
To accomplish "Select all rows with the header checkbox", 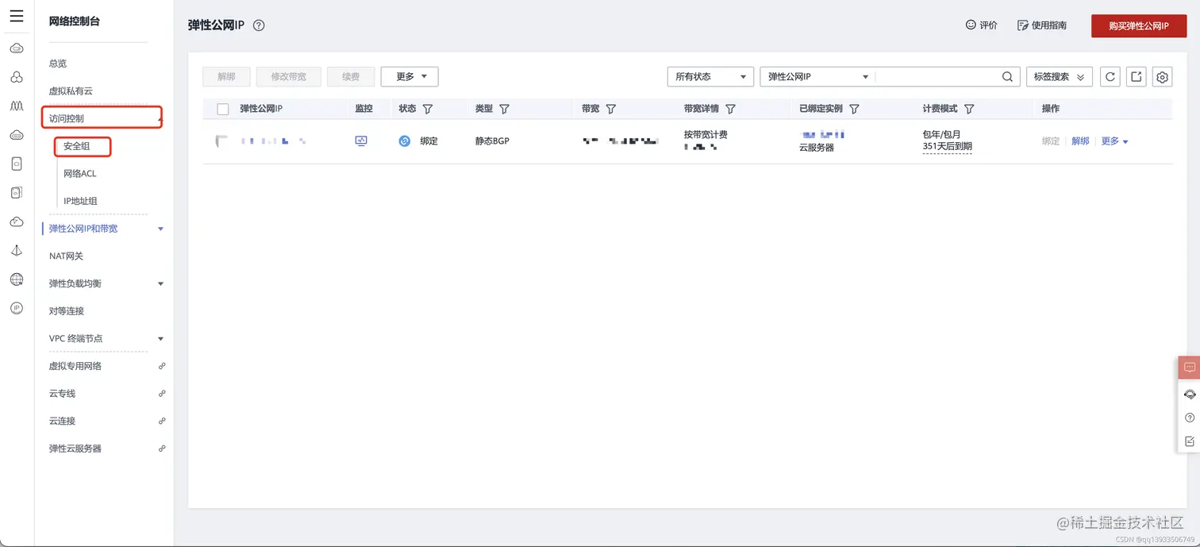I will [x=222, y=109].
